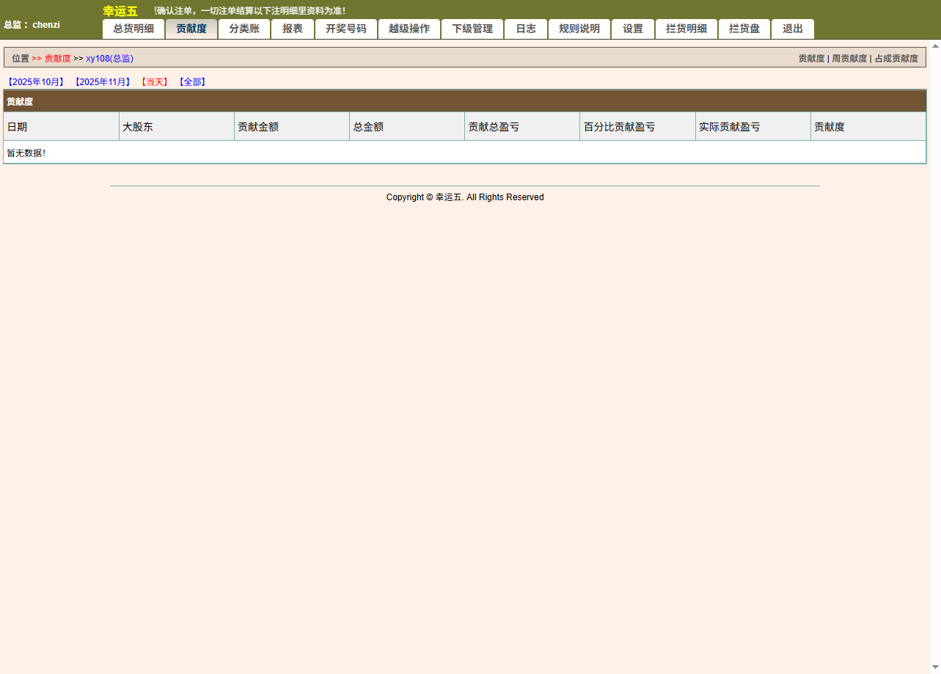The height and width of the screenshot is (674, 941).
Task: Open the 拦货盘 tab
Action: (744, 29)
